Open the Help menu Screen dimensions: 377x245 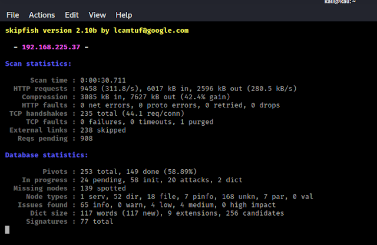click(124, 15)
